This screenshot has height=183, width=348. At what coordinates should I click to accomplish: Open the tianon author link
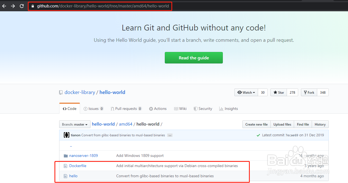(76, 135)
